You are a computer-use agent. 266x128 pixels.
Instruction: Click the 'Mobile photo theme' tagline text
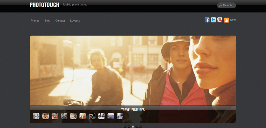coord(75,5)
